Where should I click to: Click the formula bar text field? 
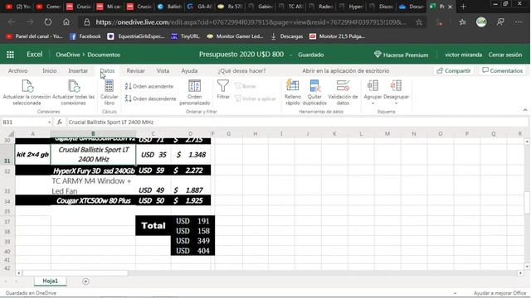click(x=296, y=123)
